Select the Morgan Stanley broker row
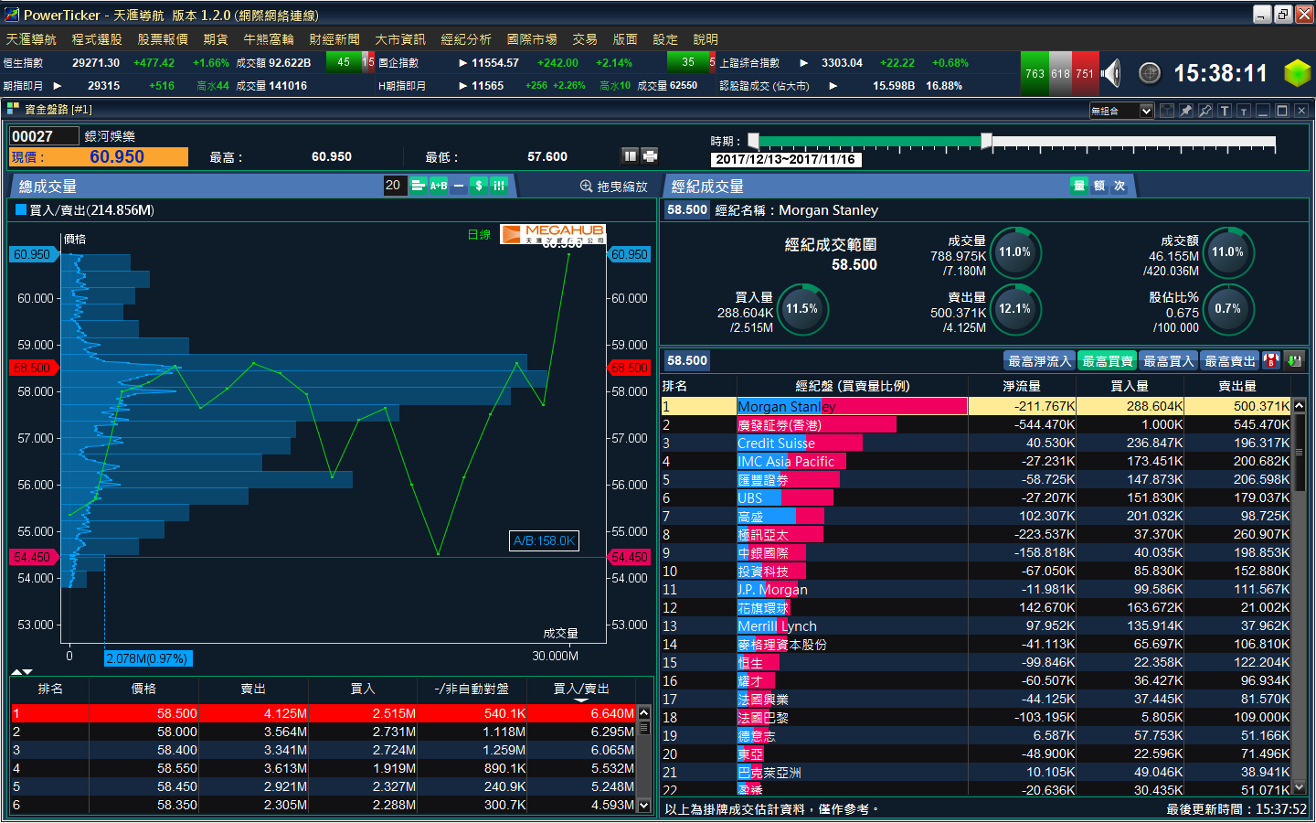The image size is (1316, 823). [976, 406]
